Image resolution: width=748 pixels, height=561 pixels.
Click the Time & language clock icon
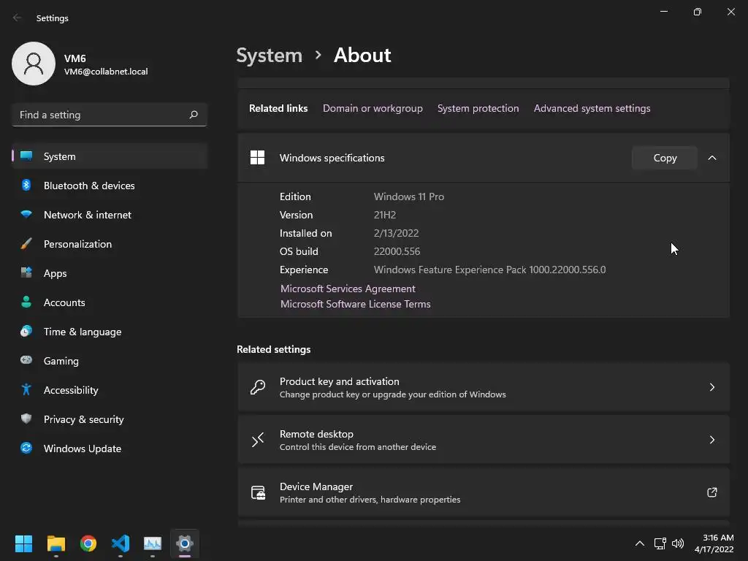pyautogui.click(x=26, y=331)
